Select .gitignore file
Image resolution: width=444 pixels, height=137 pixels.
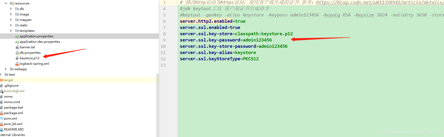(11, 86)
